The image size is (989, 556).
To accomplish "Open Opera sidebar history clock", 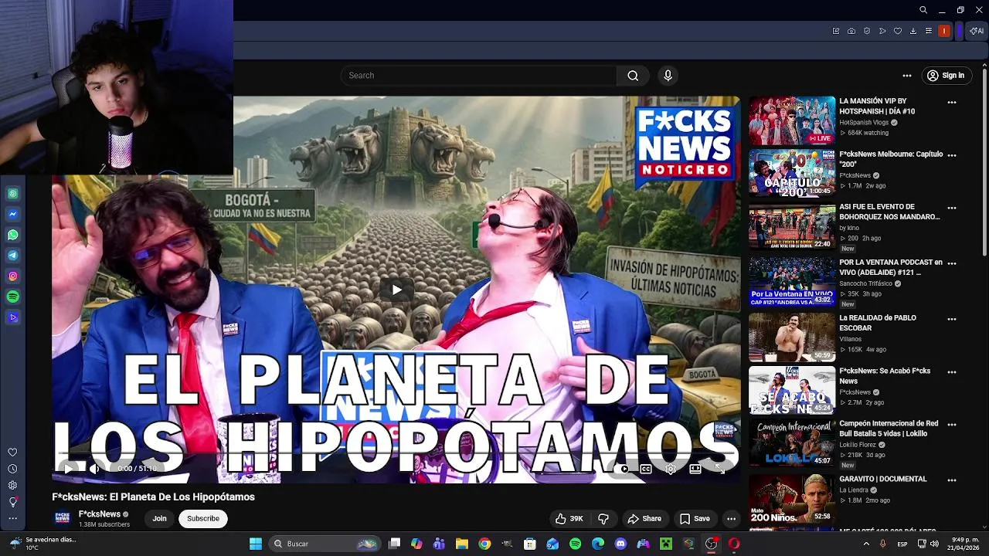I will (12, 469).
